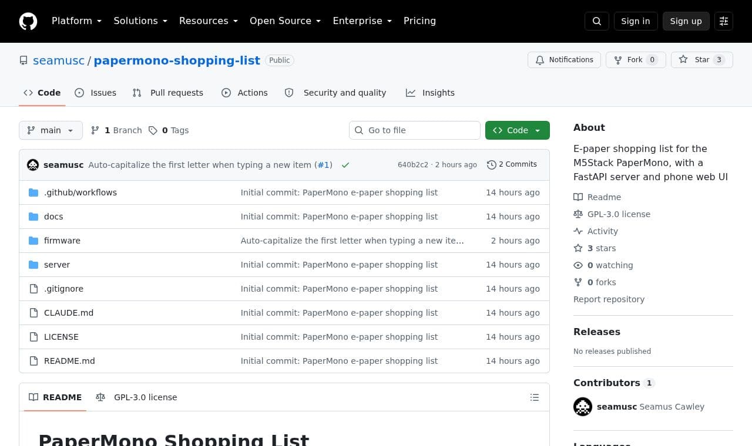Click the Sign in button
This screenshot has width=752, height=446.
point(636,21)
